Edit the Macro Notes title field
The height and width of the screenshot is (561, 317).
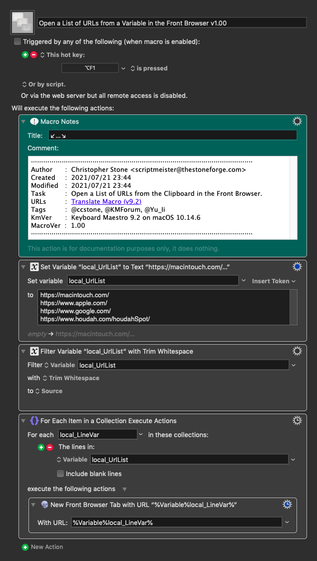click(172, 135)
